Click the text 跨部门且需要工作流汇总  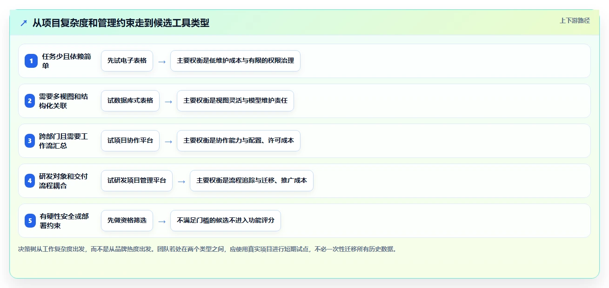pyautogui.click(x=63, y=141)
